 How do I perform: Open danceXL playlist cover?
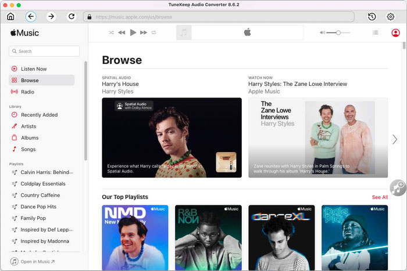[x=281, y=237]
